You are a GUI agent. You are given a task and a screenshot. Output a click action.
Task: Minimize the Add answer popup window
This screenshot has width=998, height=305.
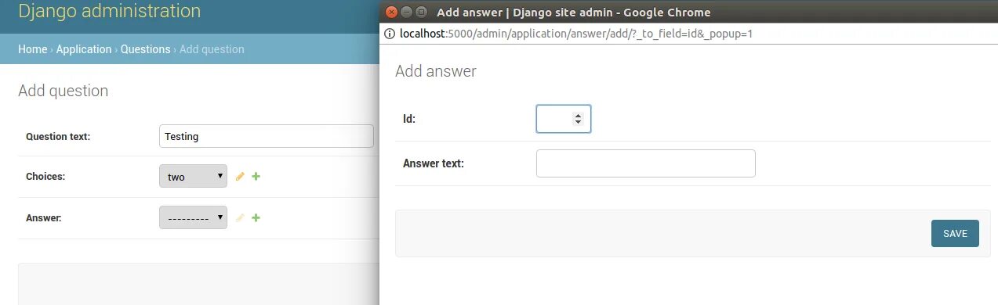pyautogui.click(x=407, y=12)
